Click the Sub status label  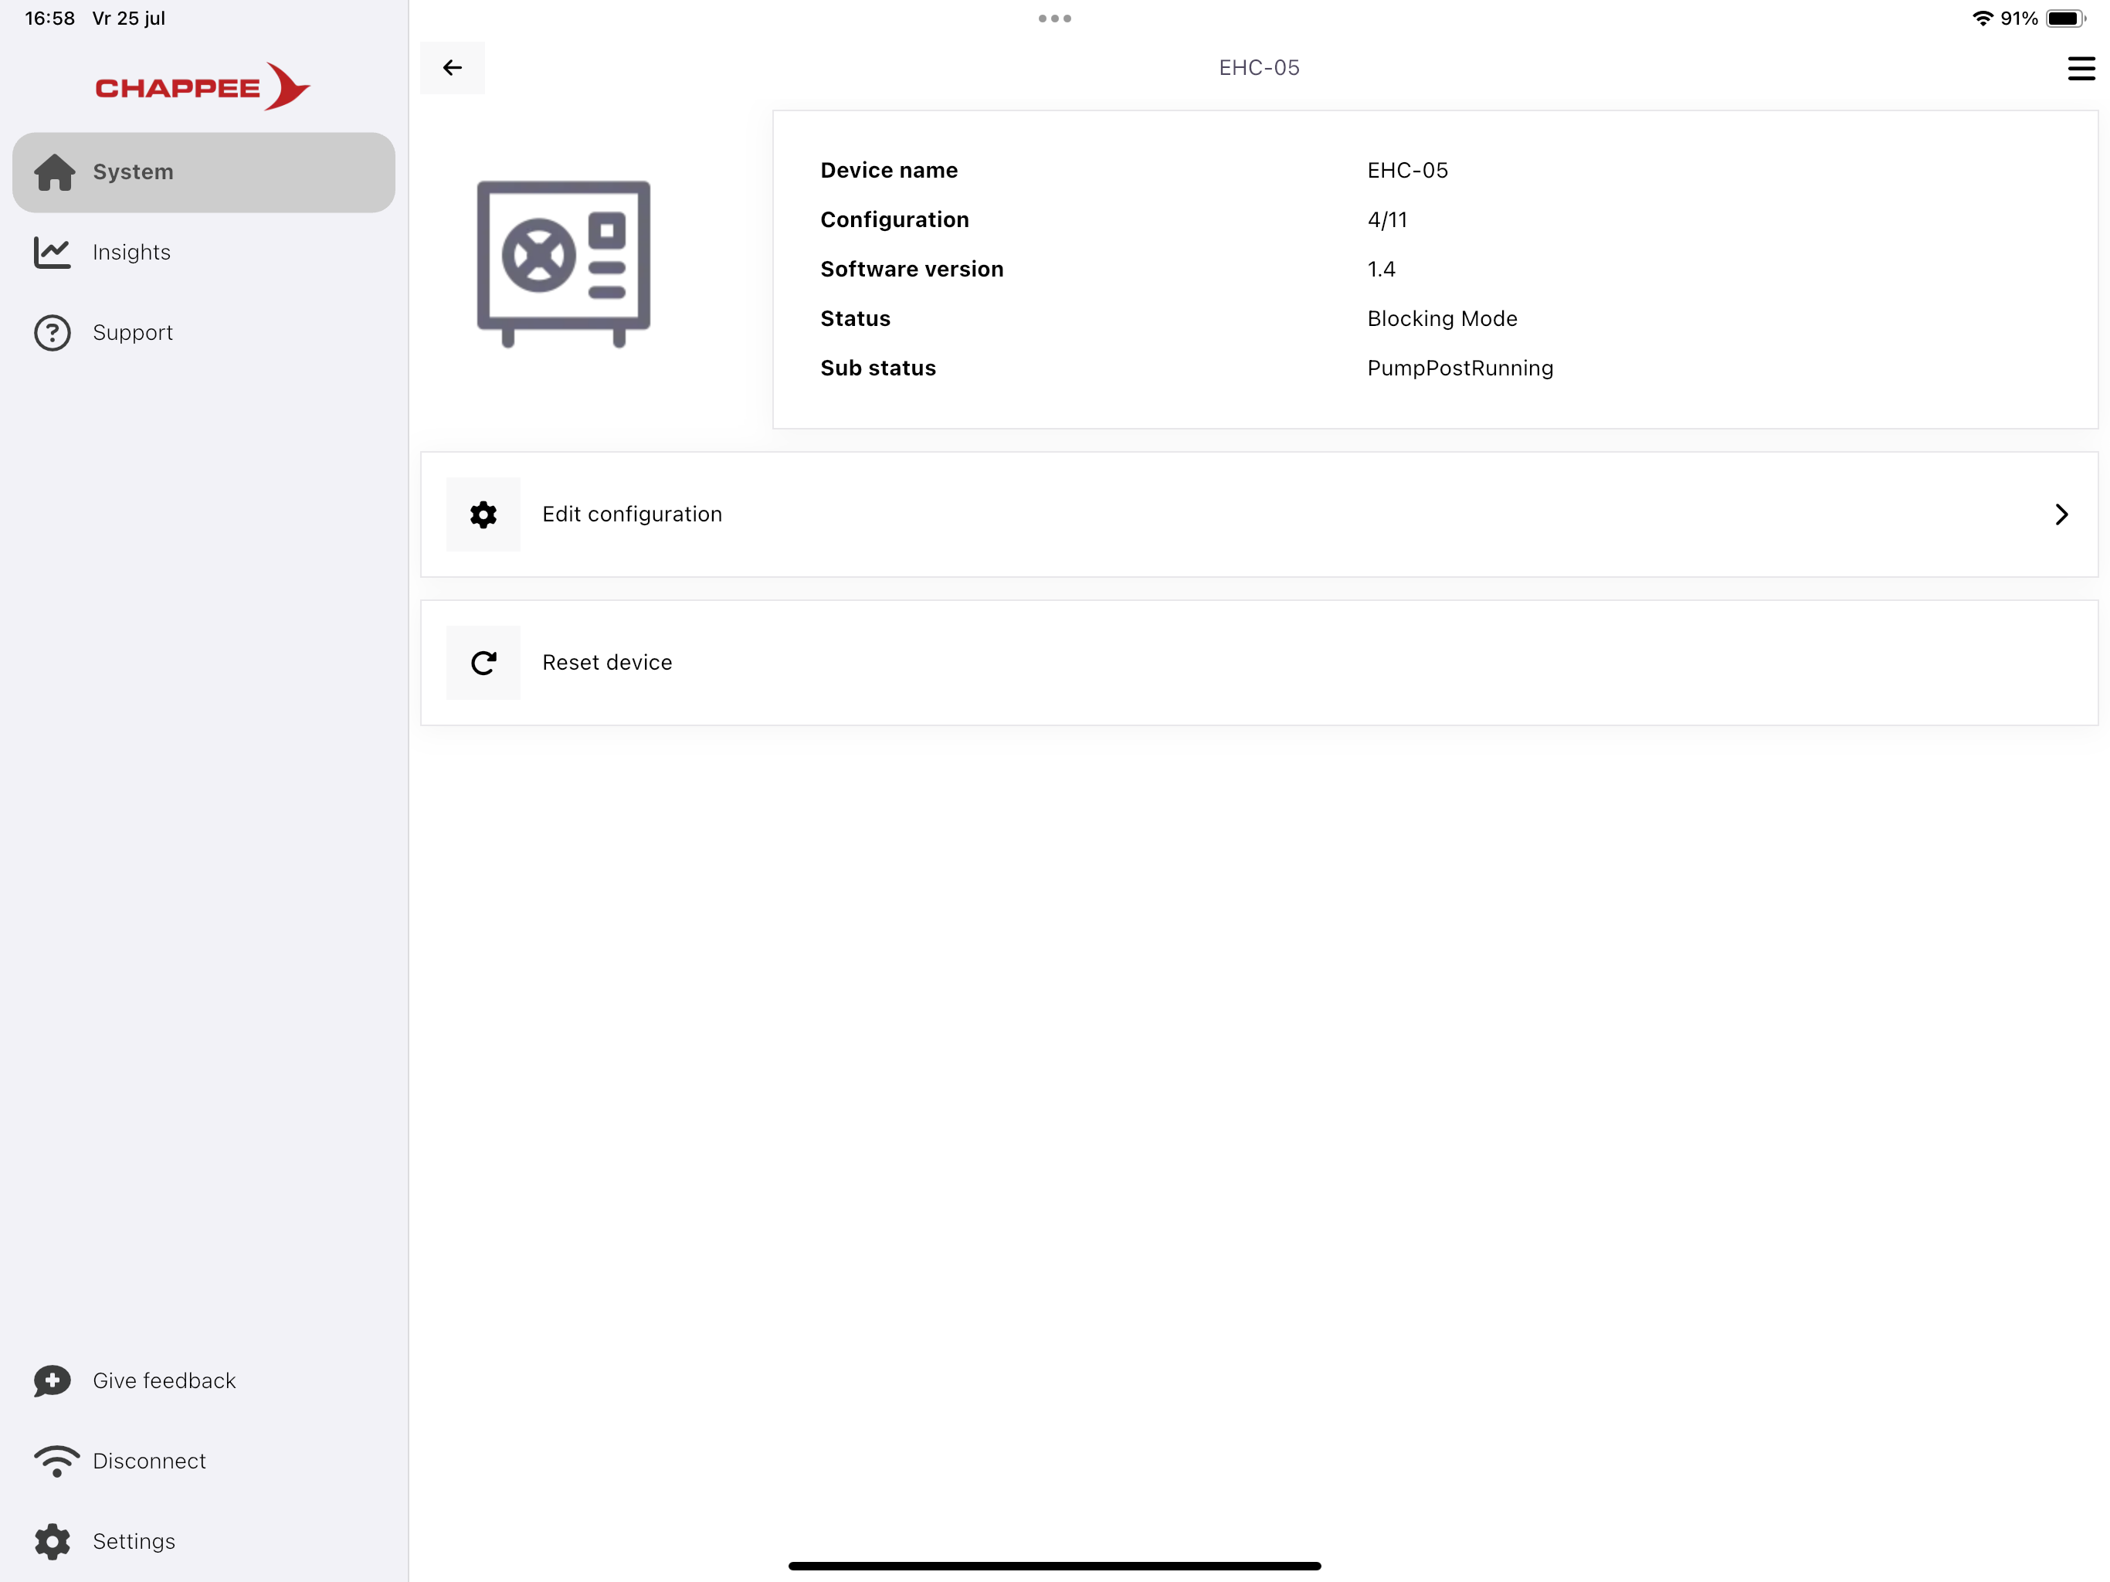click(879, 368)
